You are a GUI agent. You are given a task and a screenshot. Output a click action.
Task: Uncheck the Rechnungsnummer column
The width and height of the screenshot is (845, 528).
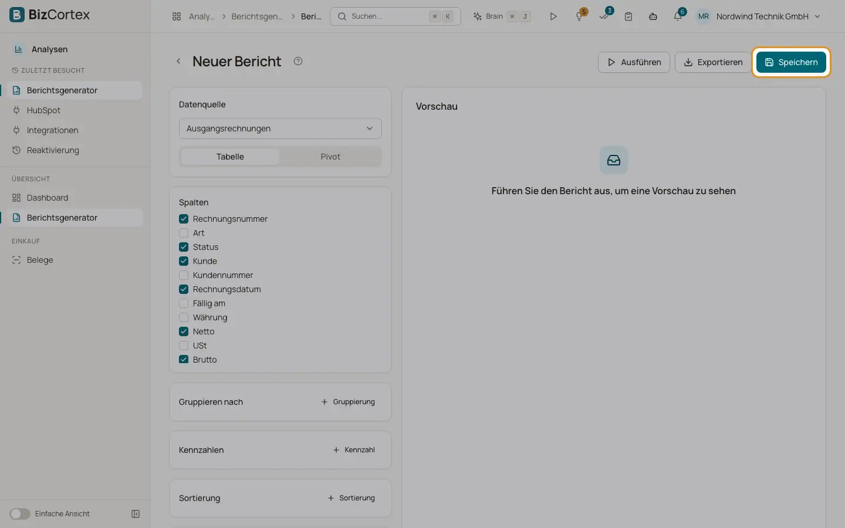coord(184,219)
